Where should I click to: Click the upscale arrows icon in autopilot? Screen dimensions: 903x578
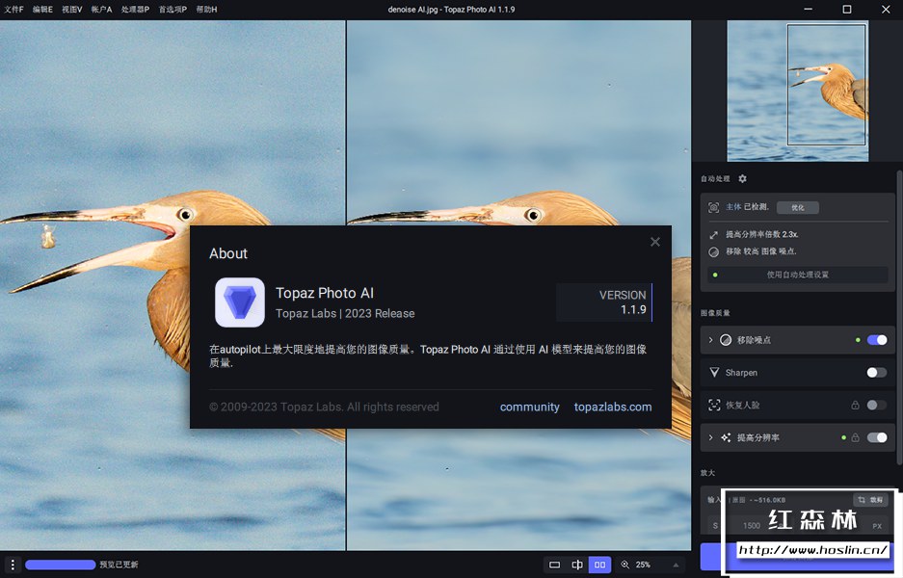coord(713,234)
